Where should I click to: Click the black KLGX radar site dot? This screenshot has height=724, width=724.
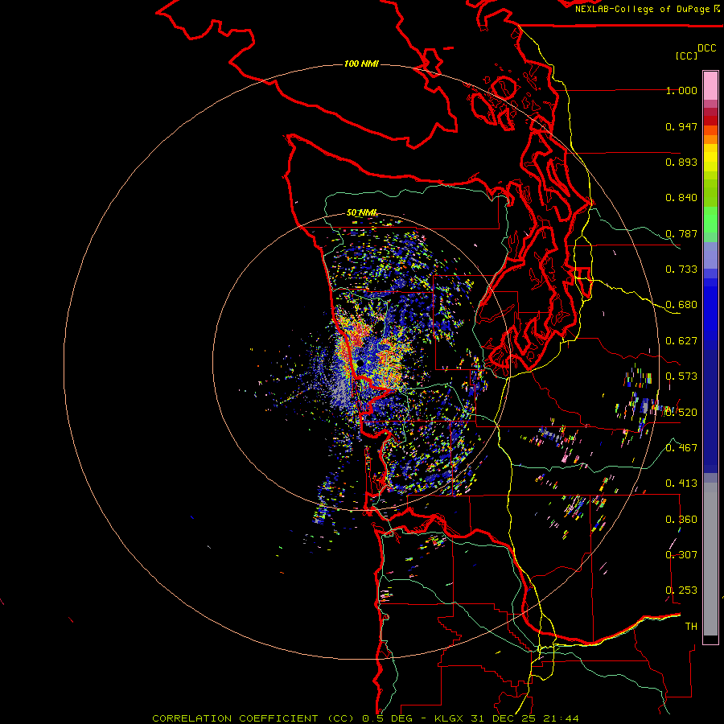click(x=360, y=364)
